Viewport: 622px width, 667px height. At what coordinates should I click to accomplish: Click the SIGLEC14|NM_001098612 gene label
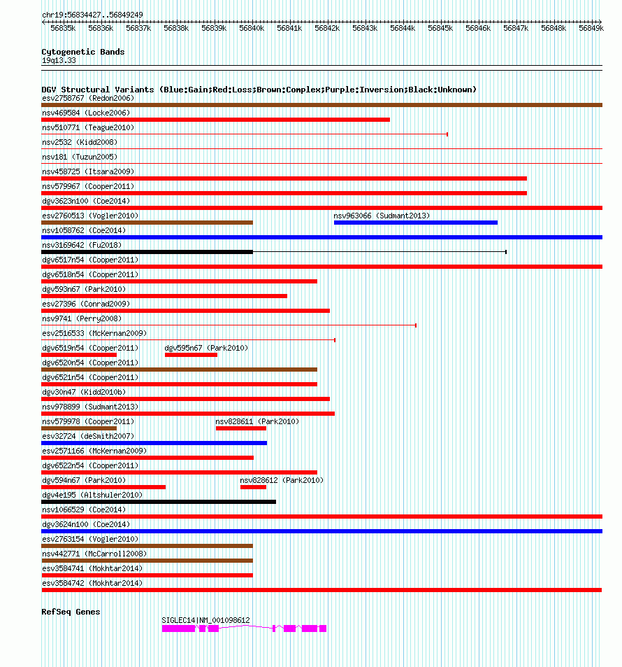click(x=205, y=620)
